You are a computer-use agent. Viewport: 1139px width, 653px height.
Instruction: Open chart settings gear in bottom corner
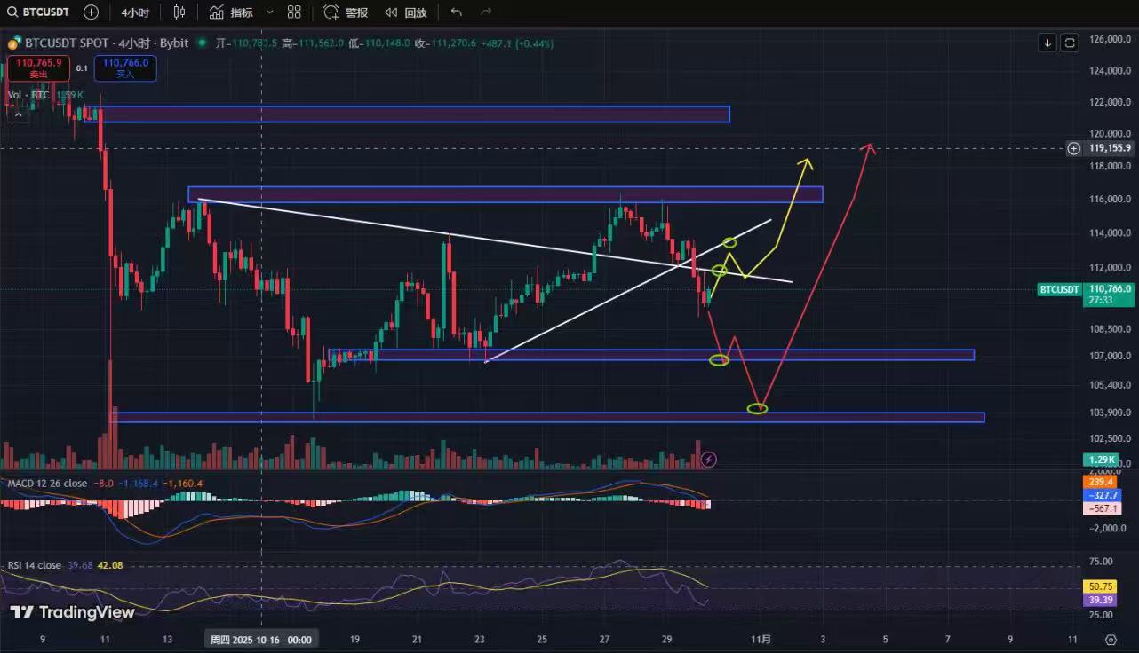1111,639
